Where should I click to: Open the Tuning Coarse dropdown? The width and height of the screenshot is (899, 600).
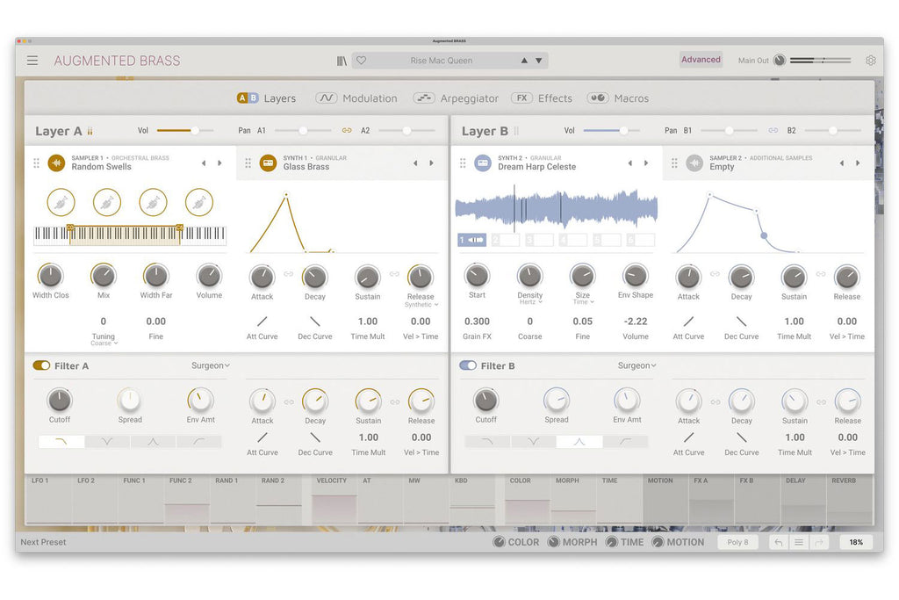coord(104,343)
